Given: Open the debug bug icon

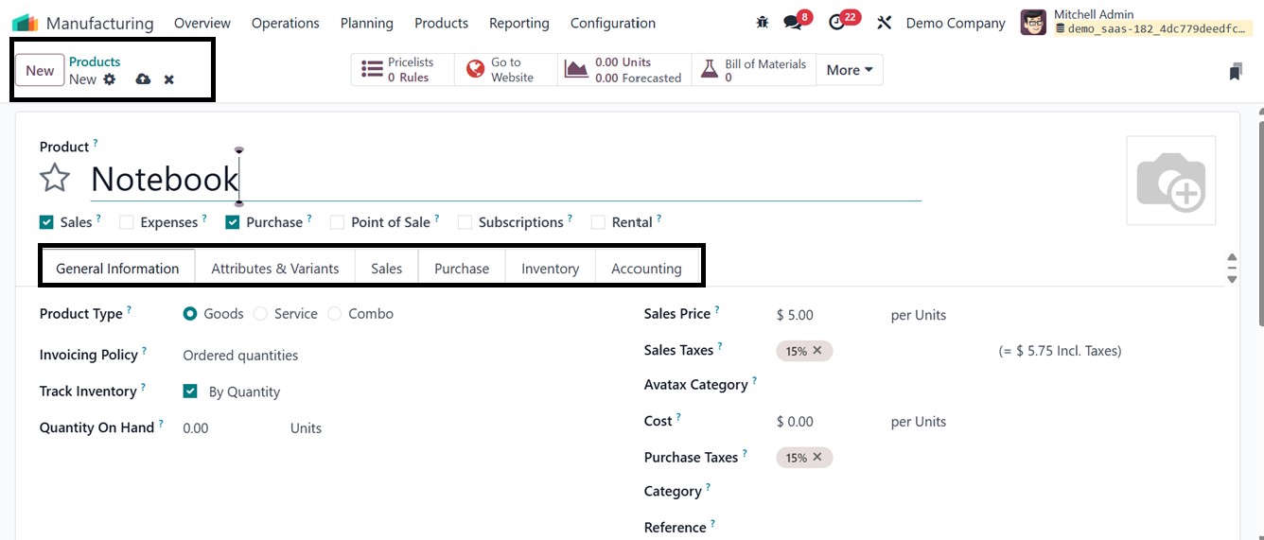Looking at the screenshot, I should [763, 23].
